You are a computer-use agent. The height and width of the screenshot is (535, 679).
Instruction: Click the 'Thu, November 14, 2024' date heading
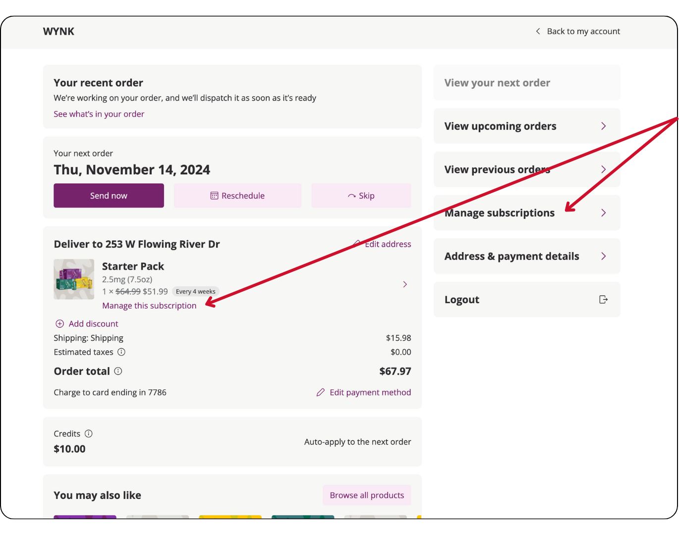(132, 170)
